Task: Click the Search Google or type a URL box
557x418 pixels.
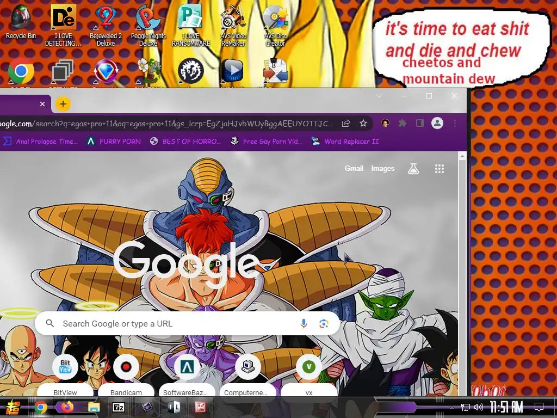Action: pos(187,323)
